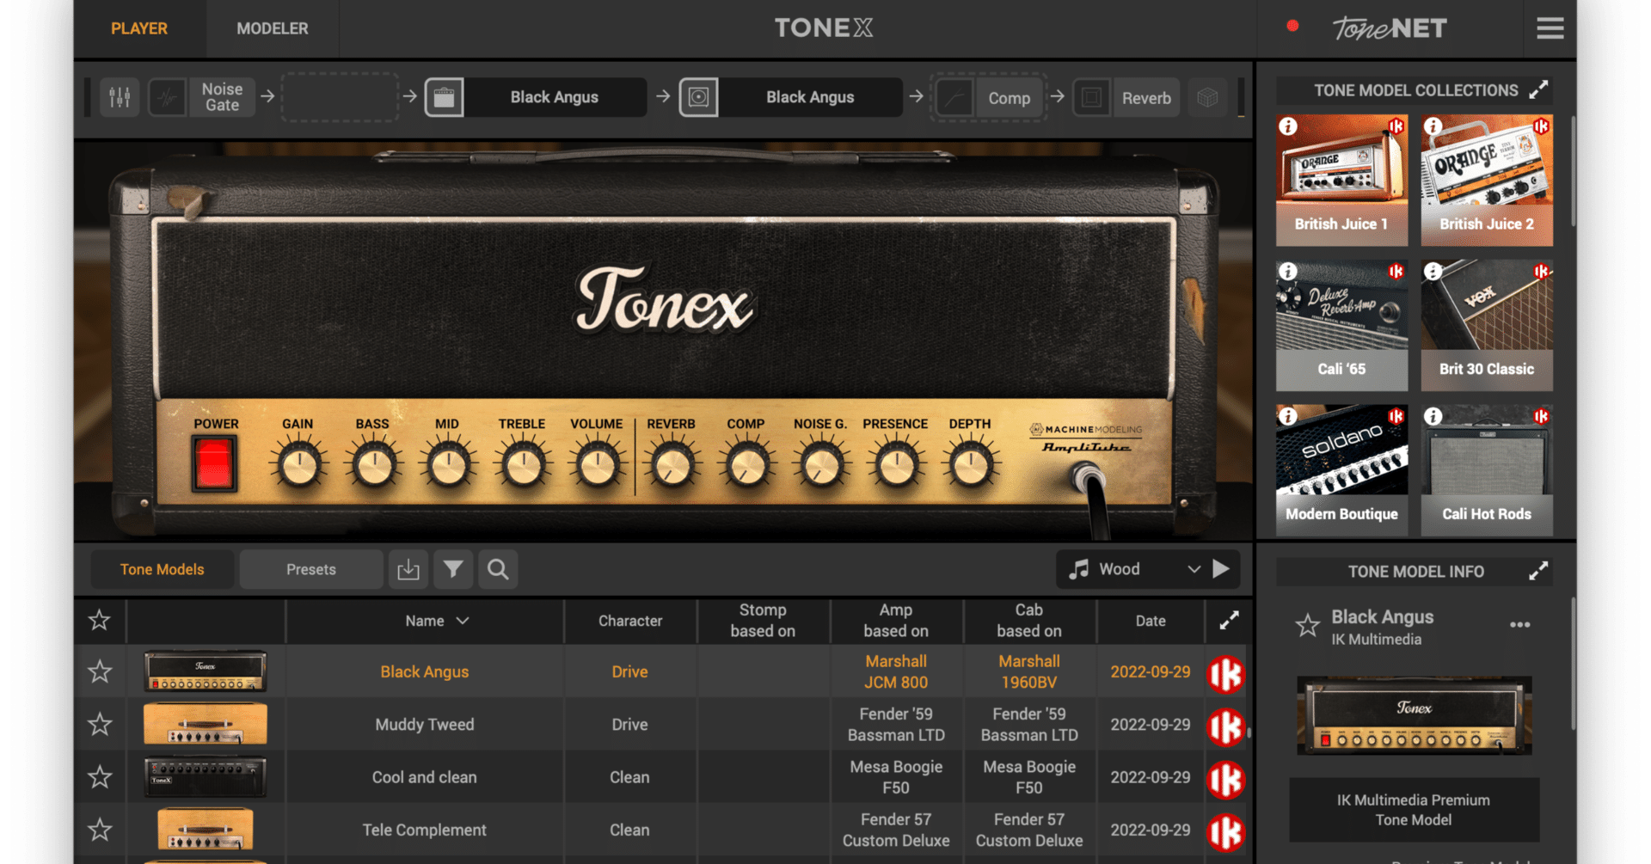
Task: Click the 3D cab room cube icon
Action: tap(1207, 97)
